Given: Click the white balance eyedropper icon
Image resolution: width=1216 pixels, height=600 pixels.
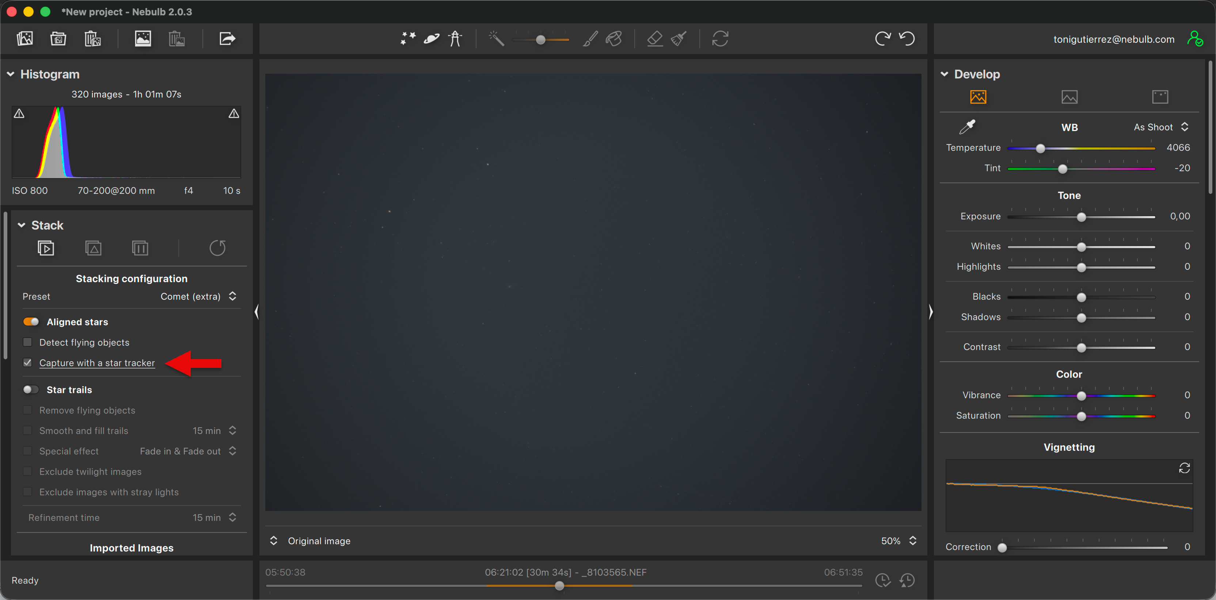Looking at the screenshot, I should click(x=967, y=127).
